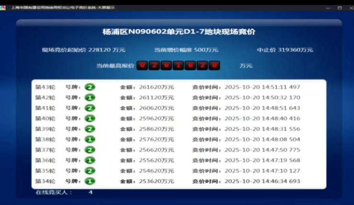Maximize the auction display window
354x205 pixels.
point(340,8)
